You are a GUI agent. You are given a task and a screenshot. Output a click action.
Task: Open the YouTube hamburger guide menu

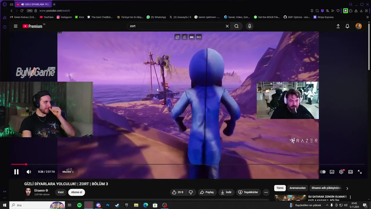[16, 26]
